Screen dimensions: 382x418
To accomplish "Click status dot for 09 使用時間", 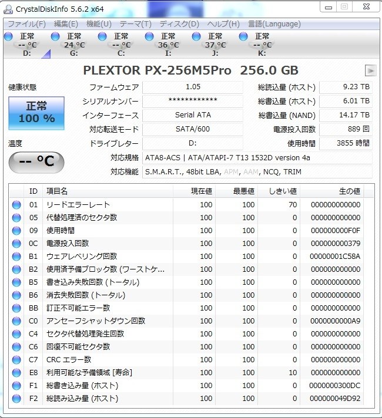I will coord(16,231).
